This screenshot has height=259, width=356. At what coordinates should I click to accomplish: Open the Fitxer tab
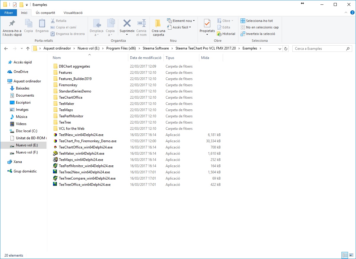(9, 13)
